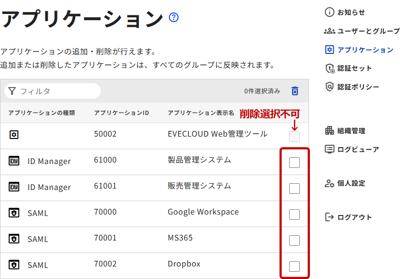The height and width of the screenshot is (279, 400).
Task: Click the trash delete icon
Action: [295, 91]
